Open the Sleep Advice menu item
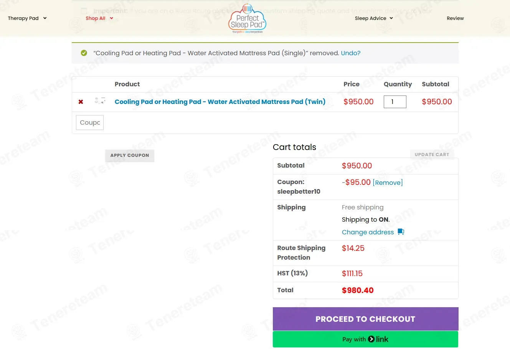Screen dimensions: 510x349 point(370,18)
